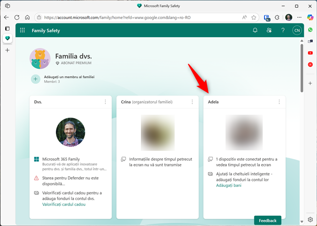Open the more options menu for the Crina card

pyautogui.click(x=192, y=102)
